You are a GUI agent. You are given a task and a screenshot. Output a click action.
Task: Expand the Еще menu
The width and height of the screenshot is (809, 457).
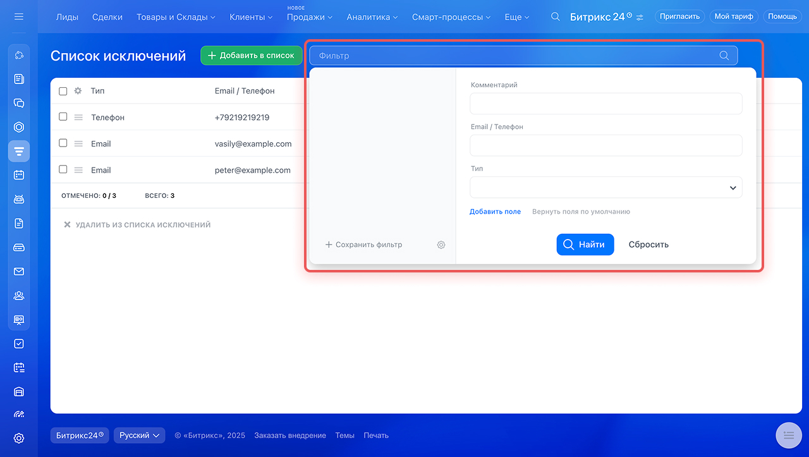click(517, 17)
